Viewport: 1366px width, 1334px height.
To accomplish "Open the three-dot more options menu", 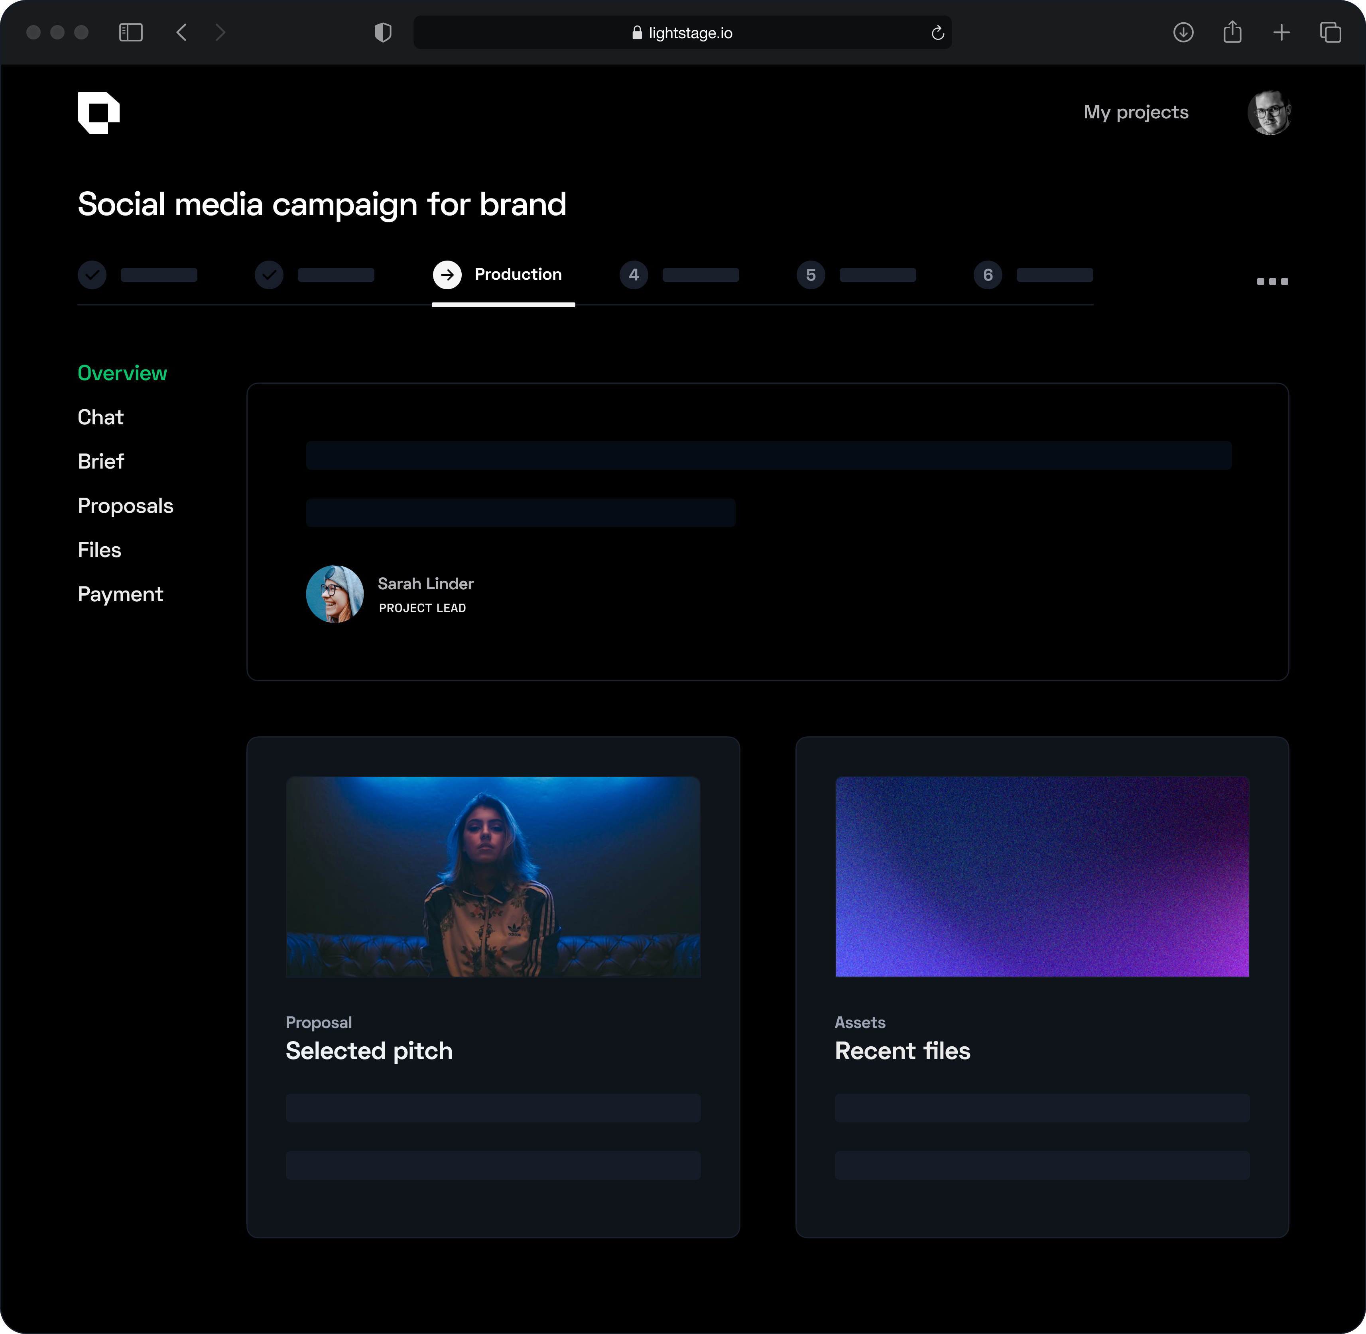I will pyautogui.click(x=1272, y=281).
